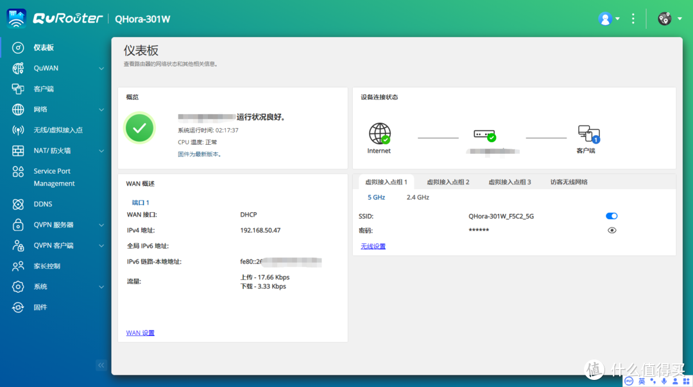This screenshot has height=387, width=693.
Task: Open the 仪表板 dashboard sidebar icon
Action: coord(17,47)
